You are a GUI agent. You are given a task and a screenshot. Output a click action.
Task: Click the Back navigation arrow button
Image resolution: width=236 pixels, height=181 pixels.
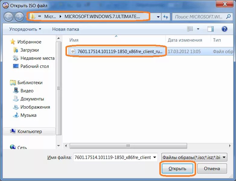(x=8, y=17)
